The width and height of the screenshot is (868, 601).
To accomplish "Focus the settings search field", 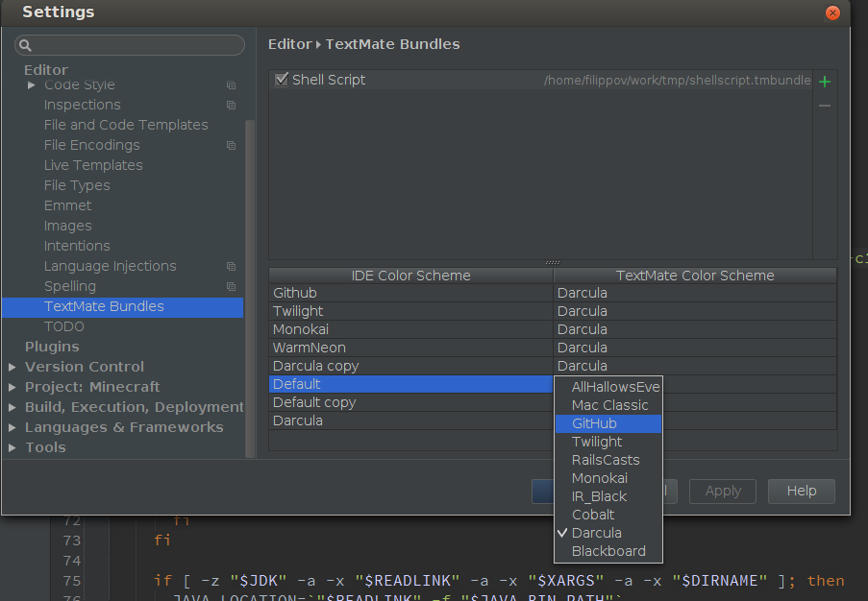I will pos(130,45).
